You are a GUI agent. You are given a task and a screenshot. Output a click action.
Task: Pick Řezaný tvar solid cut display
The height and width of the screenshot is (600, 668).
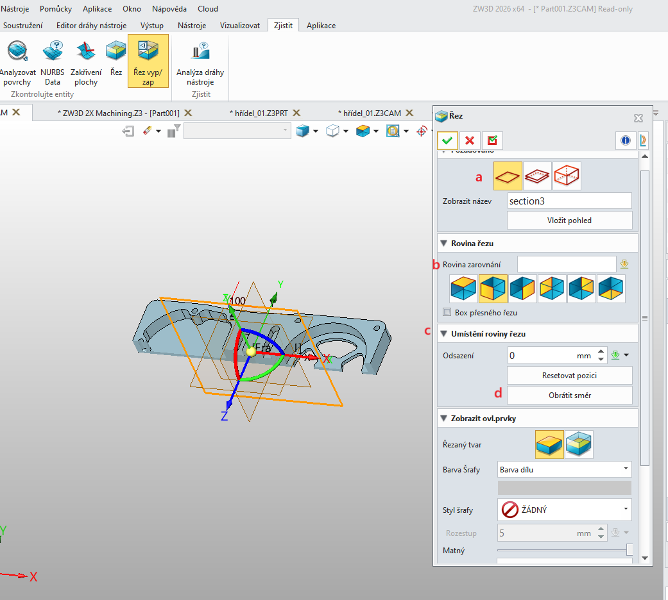549,444
